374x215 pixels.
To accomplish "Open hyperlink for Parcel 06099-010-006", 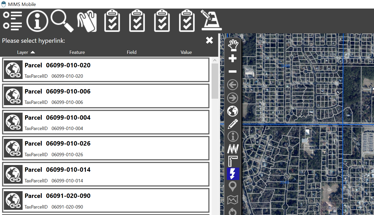I will point(106,96).
